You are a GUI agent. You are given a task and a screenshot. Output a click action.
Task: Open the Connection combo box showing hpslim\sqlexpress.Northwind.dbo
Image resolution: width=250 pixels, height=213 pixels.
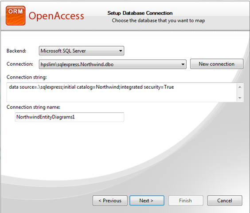(x=113, y=64)
